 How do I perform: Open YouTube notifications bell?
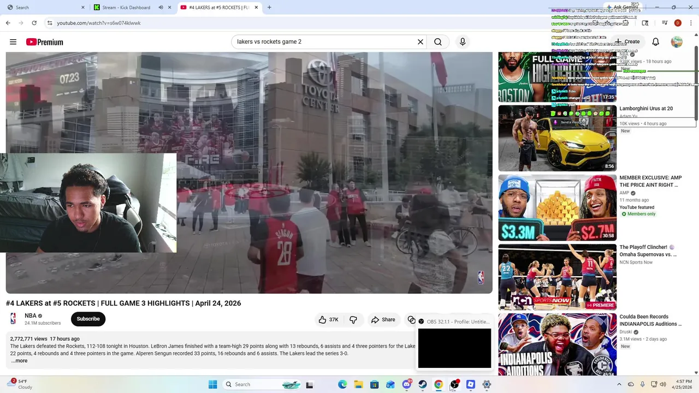pos(656,41)
